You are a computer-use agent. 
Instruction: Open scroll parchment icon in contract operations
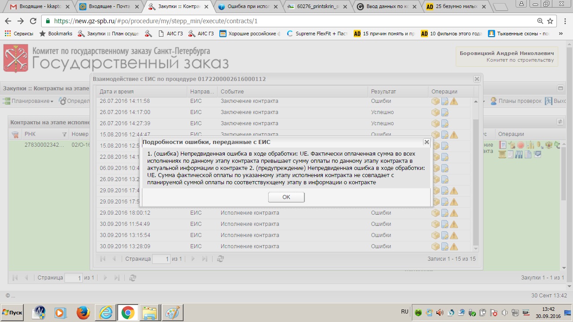tap(502, 154)
